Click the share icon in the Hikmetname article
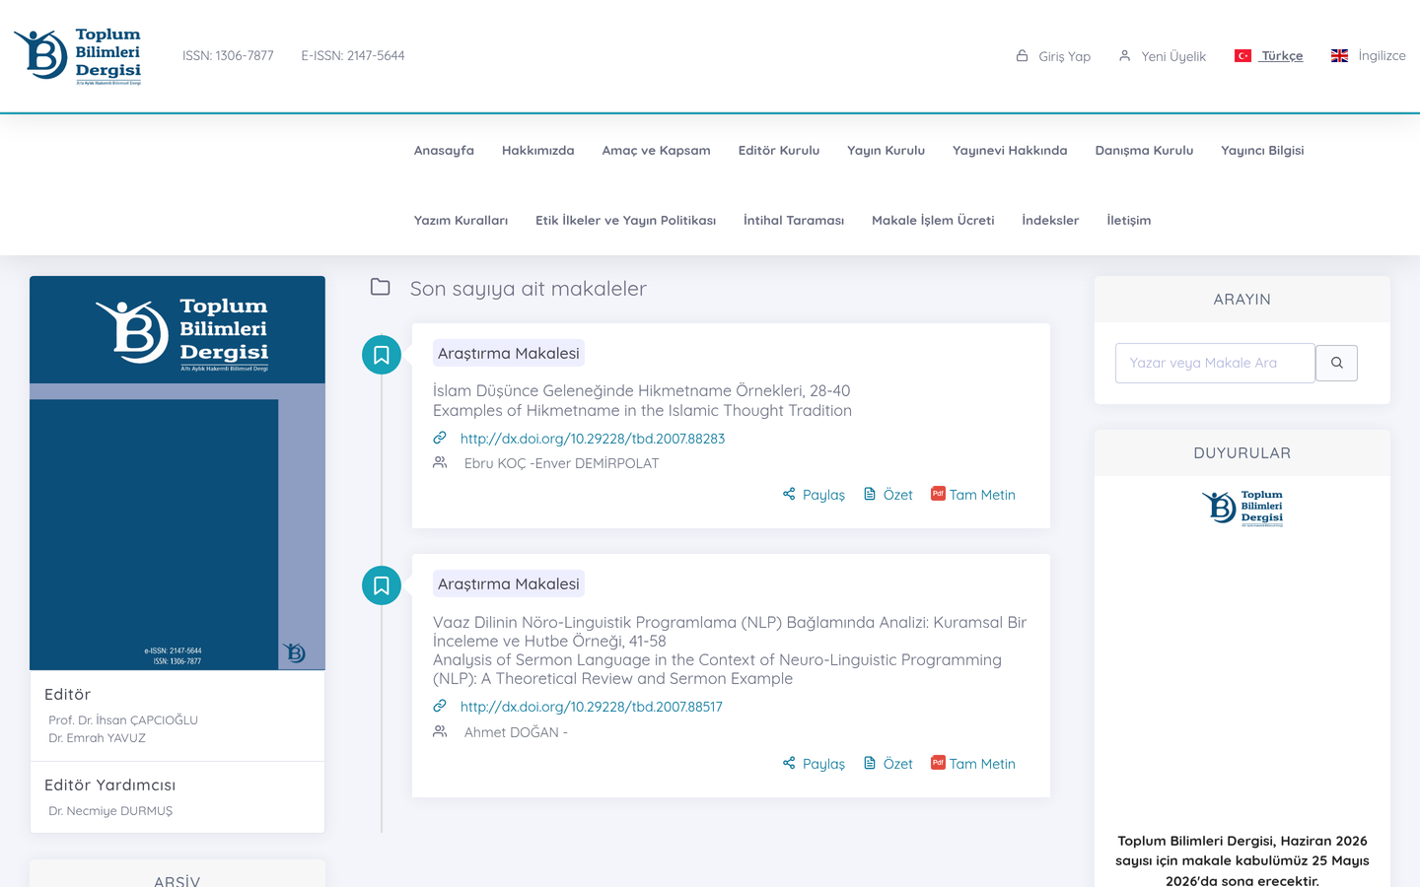The width and height of the screenshot is (1420, 887). (x=789, y=494)
